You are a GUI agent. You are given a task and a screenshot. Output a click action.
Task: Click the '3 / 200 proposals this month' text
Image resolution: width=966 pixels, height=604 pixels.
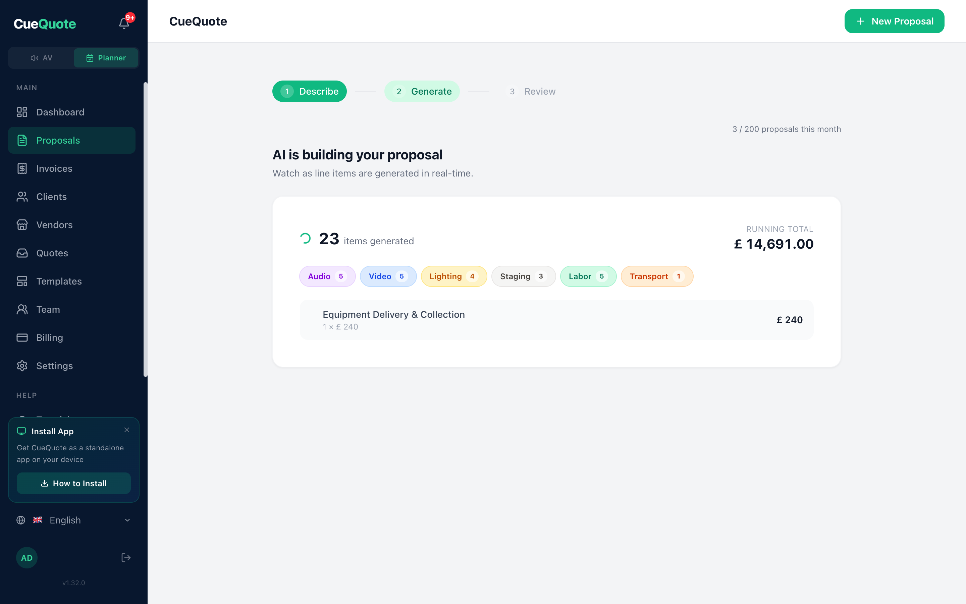coord(786,129)
